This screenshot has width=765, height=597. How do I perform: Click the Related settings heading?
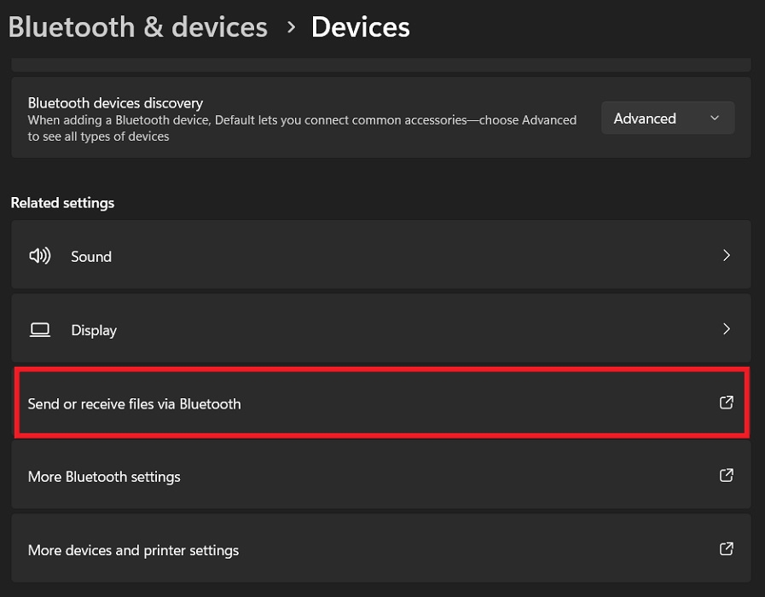61,202
